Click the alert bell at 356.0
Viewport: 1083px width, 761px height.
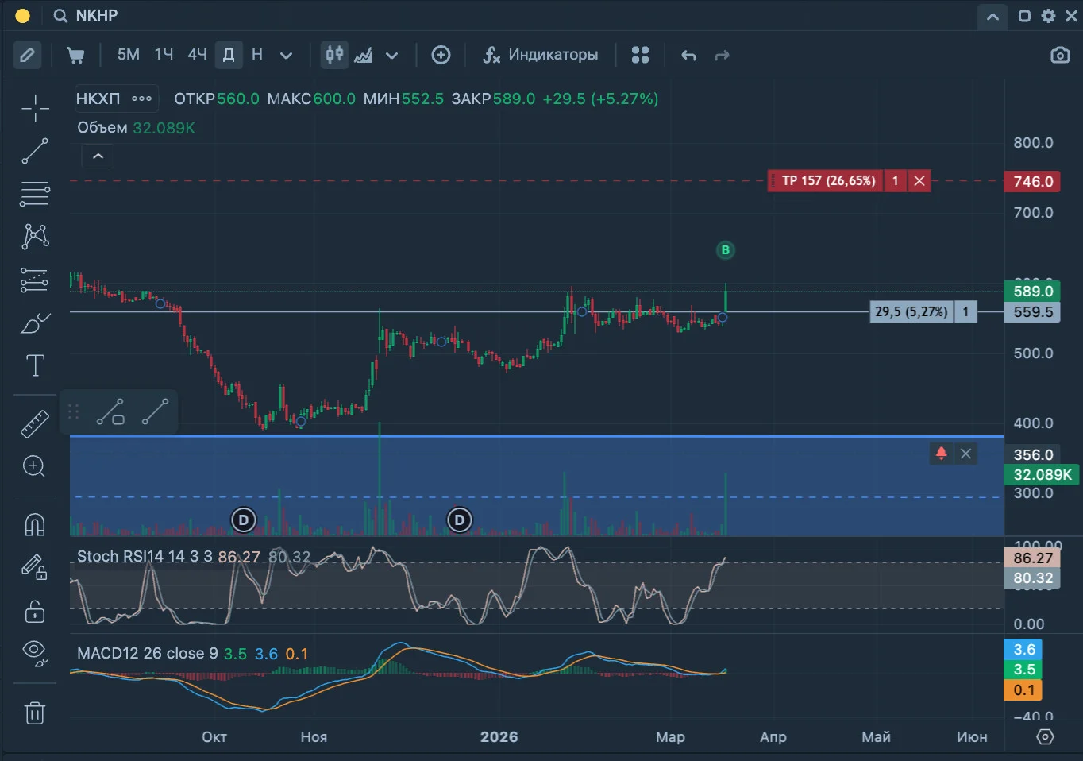tap(942, 454)
